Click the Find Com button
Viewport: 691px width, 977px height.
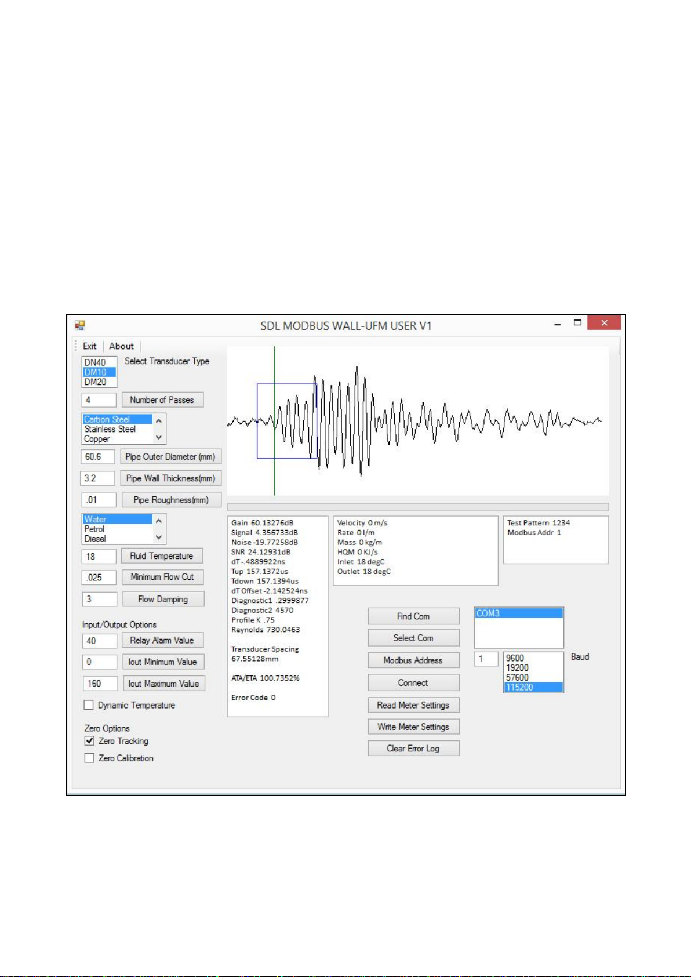tap(413, 616)
